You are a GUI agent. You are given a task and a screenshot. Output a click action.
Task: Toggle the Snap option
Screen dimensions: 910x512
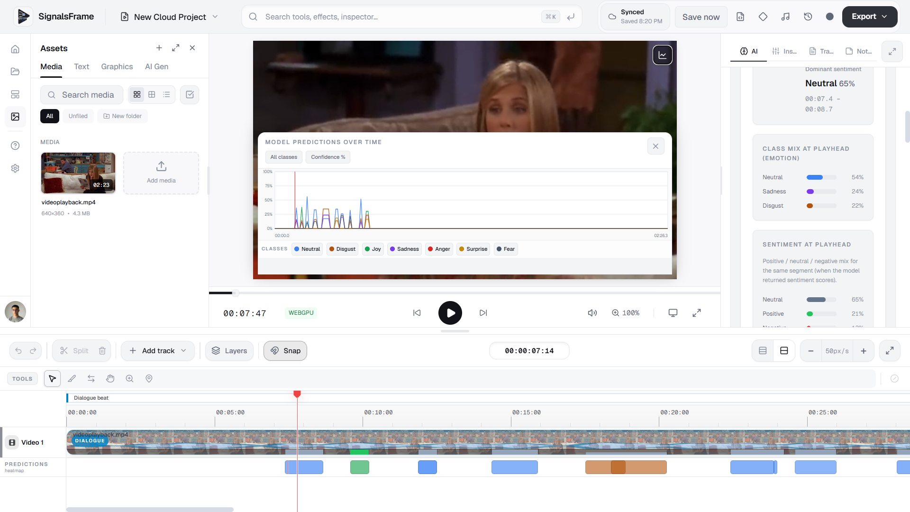click(285, 351)
